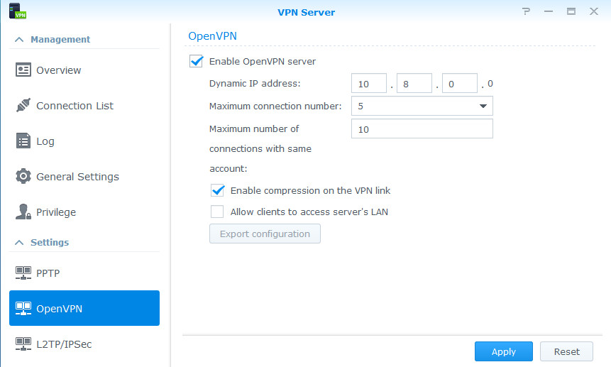
Task: Click the Overview ID-card icon
Action: tap(23, 70)
